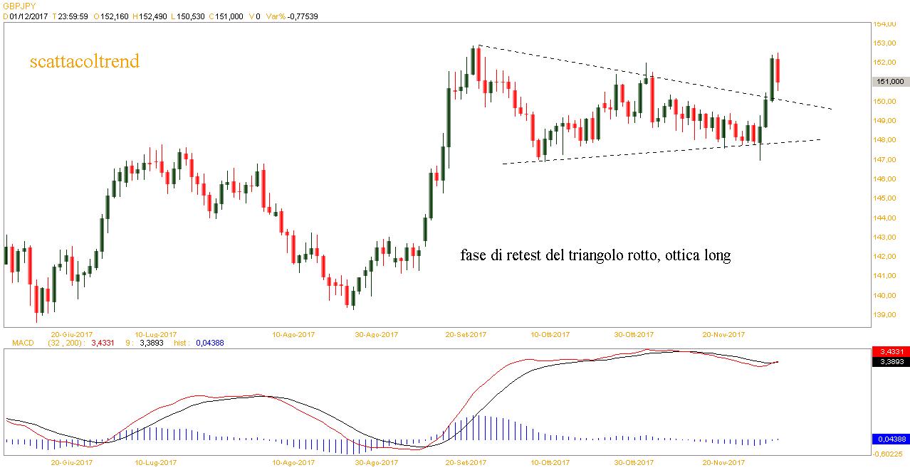Click the 10-Ago-2017 date on MACD panel axis
The image size is (910, 475).
[x=293, y=463]
